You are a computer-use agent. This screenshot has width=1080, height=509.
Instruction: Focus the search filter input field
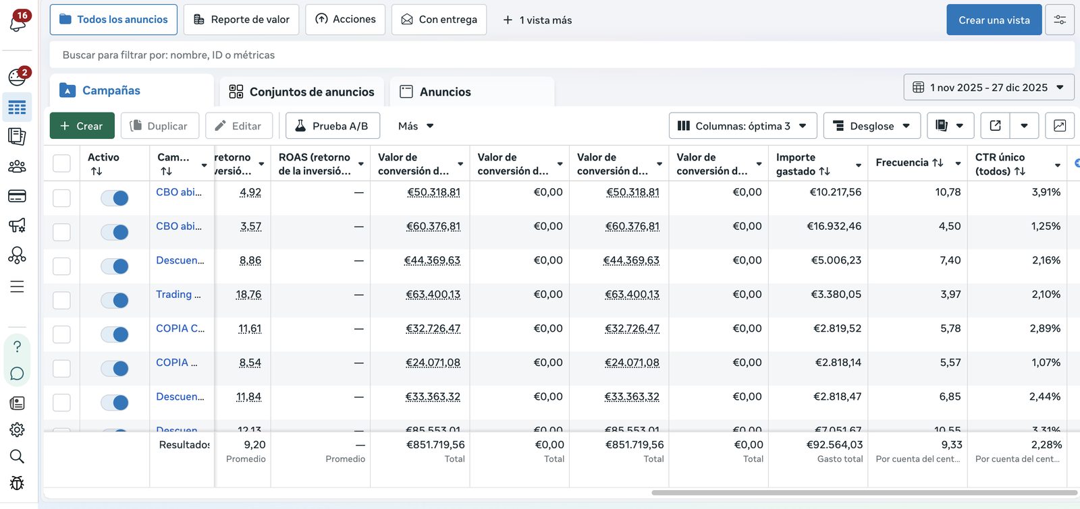tap(562, 55)
